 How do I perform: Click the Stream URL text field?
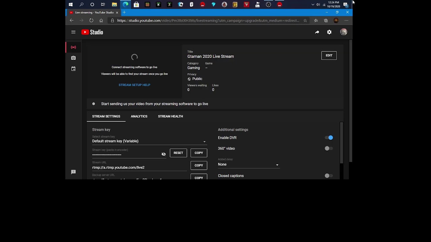(x=139, y=167)
